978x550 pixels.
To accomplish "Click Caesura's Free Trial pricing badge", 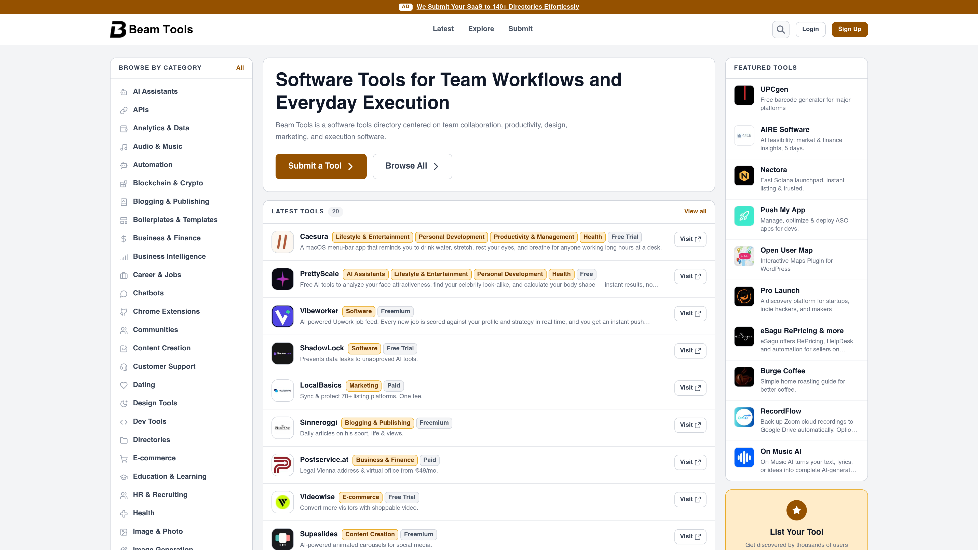I will point(624,237).
